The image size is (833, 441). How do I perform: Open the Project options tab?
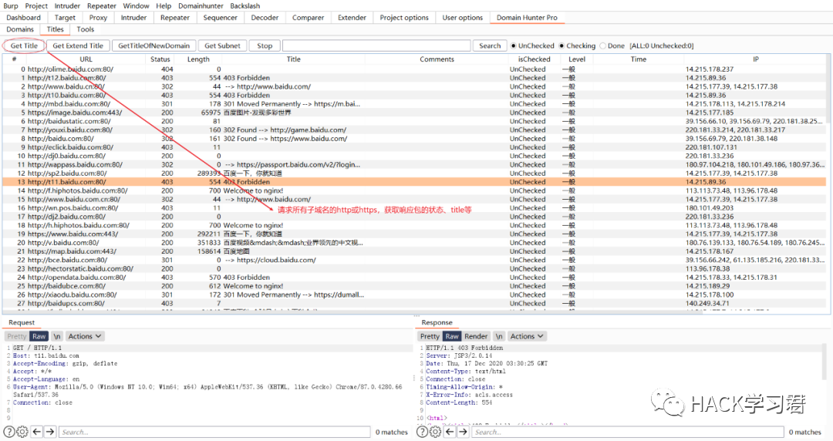tap(404, 18)
